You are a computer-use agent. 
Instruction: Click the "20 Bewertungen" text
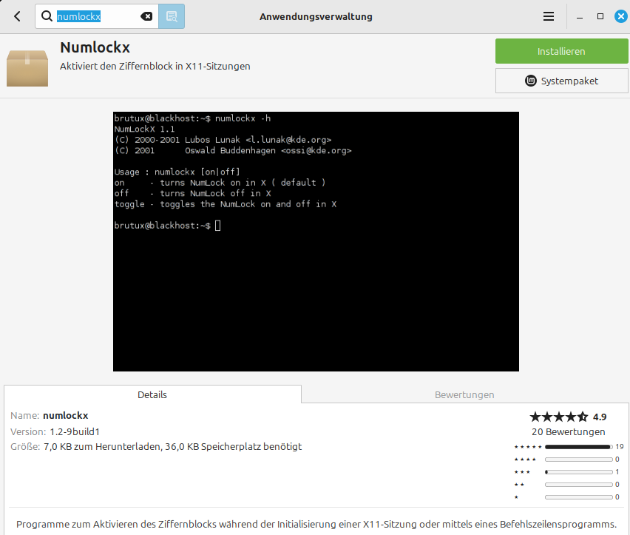(568, 431)
